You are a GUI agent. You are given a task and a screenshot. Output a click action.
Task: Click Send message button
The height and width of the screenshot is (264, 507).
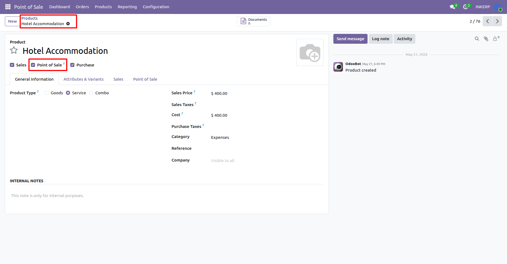coord(350,39)
